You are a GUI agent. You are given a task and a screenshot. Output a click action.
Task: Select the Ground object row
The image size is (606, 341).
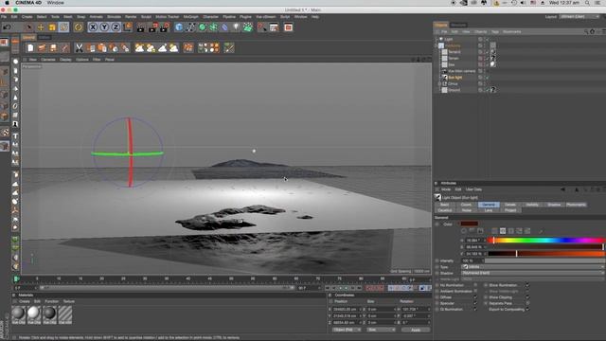click(x=454, y=90)
